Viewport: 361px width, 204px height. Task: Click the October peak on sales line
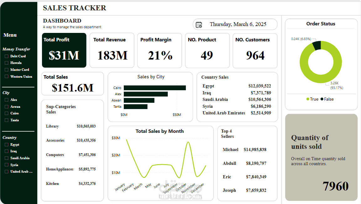coord(188,142)
